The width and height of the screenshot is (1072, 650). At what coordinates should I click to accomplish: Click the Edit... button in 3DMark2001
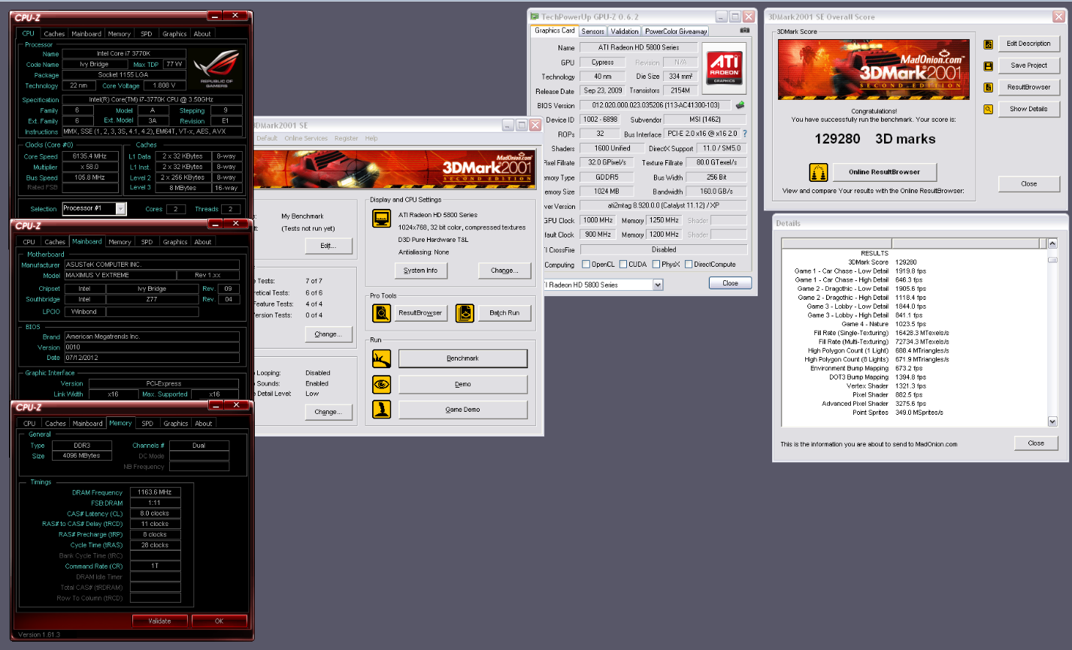[329, 246]
